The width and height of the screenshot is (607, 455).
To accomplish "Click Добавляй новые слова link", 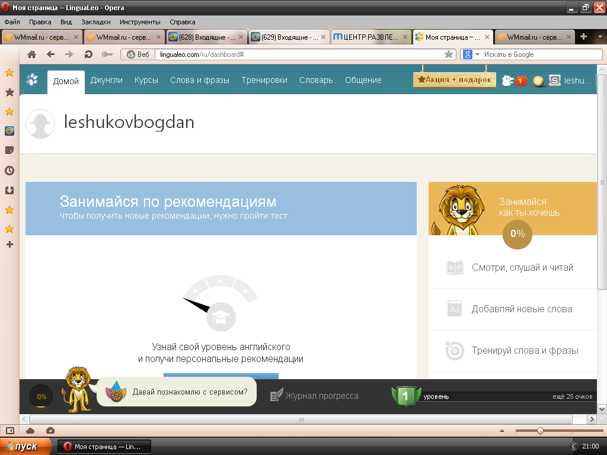I will point(522,309).
